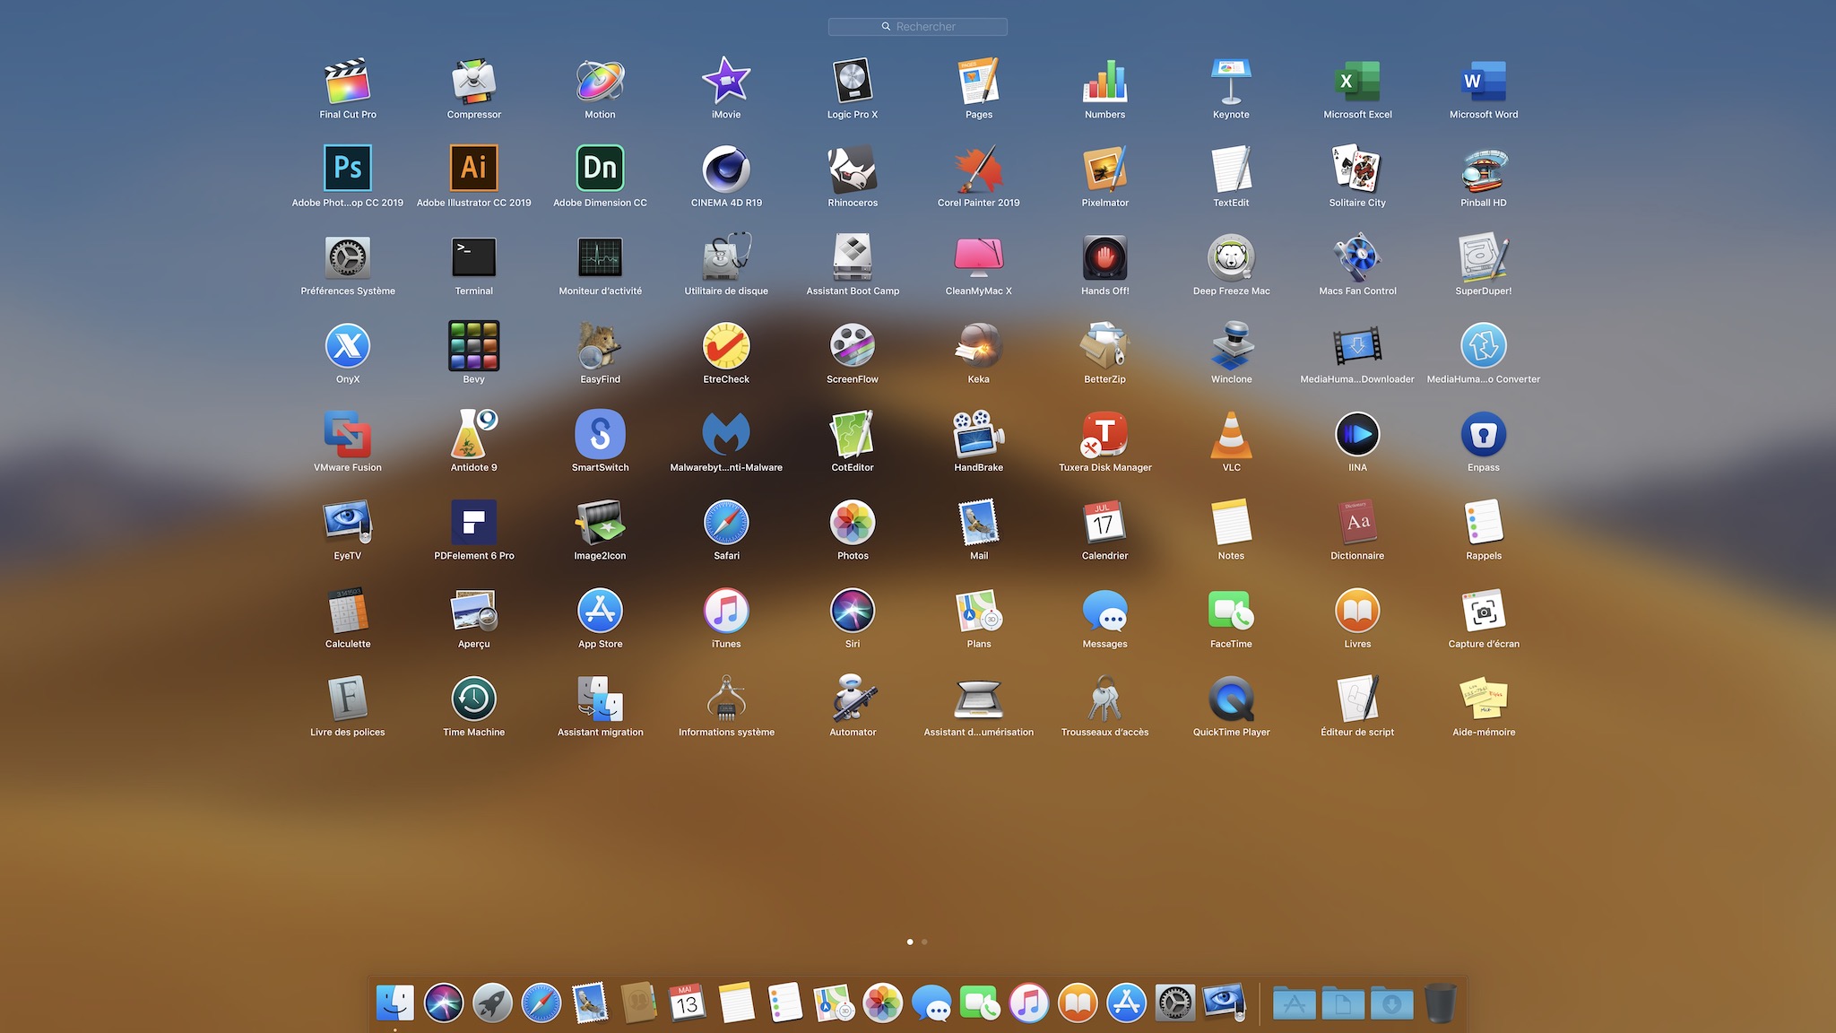Open BetterZip
Viewport: 1836px width, 1033px height.
point(1104,345)
